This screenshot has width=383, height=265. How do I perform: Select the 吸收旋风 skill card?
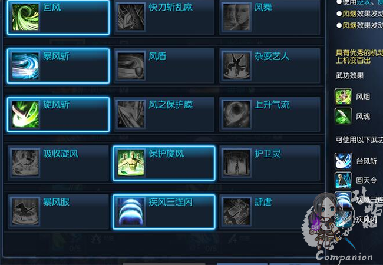(x=58, y=163)
